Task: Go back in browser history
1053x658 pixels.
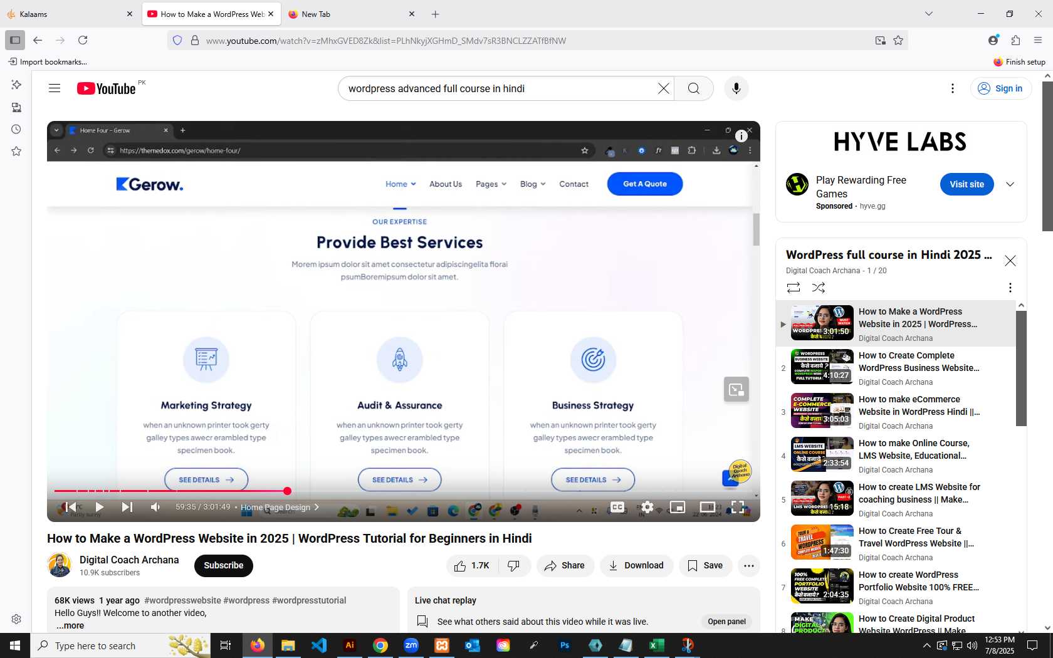Action: click(38, 40)
